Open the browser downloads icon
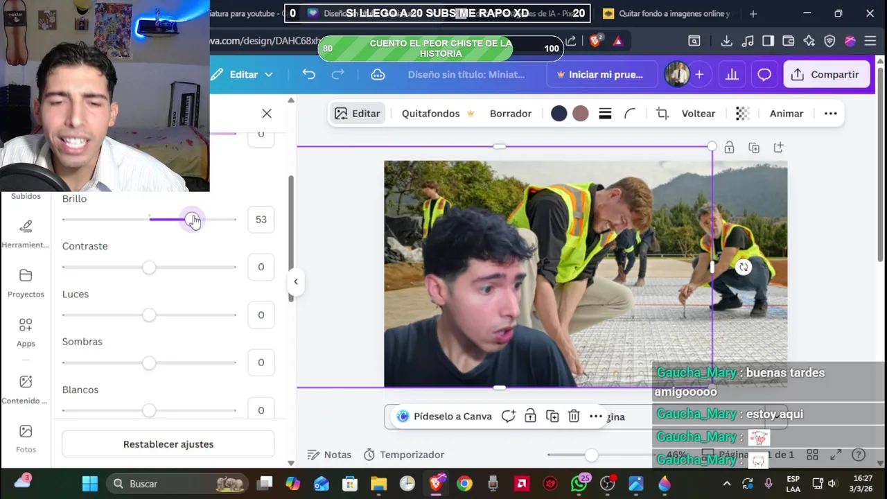This screenshot has height=499, width=887. tap(726, 41)
